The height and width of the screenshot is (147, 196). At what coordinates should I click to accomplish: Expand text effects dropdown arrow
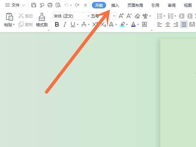tap(116, 24)
